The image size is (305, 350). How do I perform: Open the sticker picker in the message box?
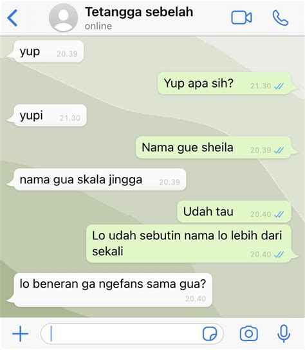point(210,334)
